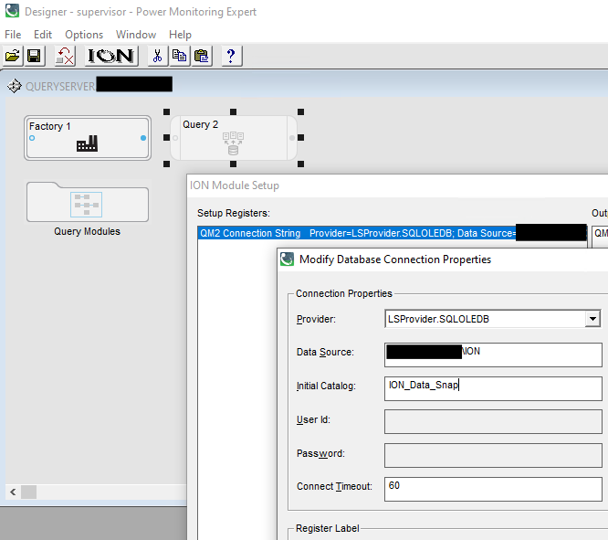Open the Query Modules folder
This screenshot has width=608, height=540.
point(88,202)
